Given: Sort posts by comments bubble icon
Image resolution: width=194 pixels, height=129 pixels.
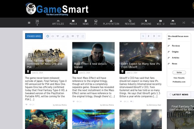Looking at the screenshot, I should (x=73, y=36).
